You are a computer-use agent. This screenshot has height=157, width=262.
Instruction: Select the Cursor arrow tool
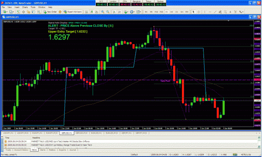tap(193, 12)
